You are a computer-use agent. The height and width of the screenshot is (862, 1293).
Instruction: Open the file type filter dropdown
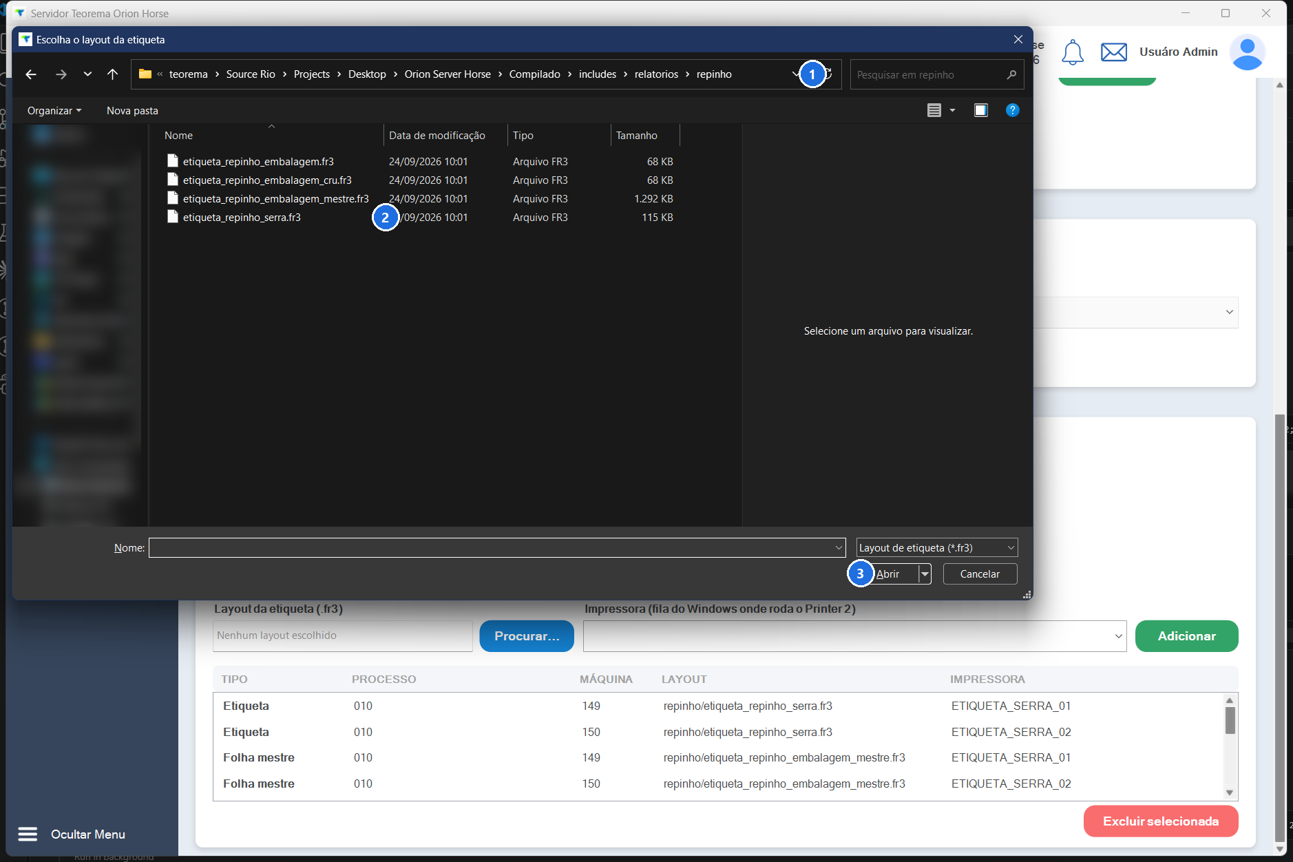[937, 548]
